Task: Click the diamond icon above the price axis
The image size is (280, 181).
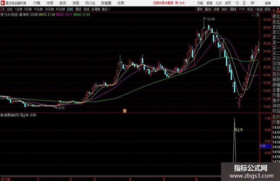Action: tap(253, 15)
